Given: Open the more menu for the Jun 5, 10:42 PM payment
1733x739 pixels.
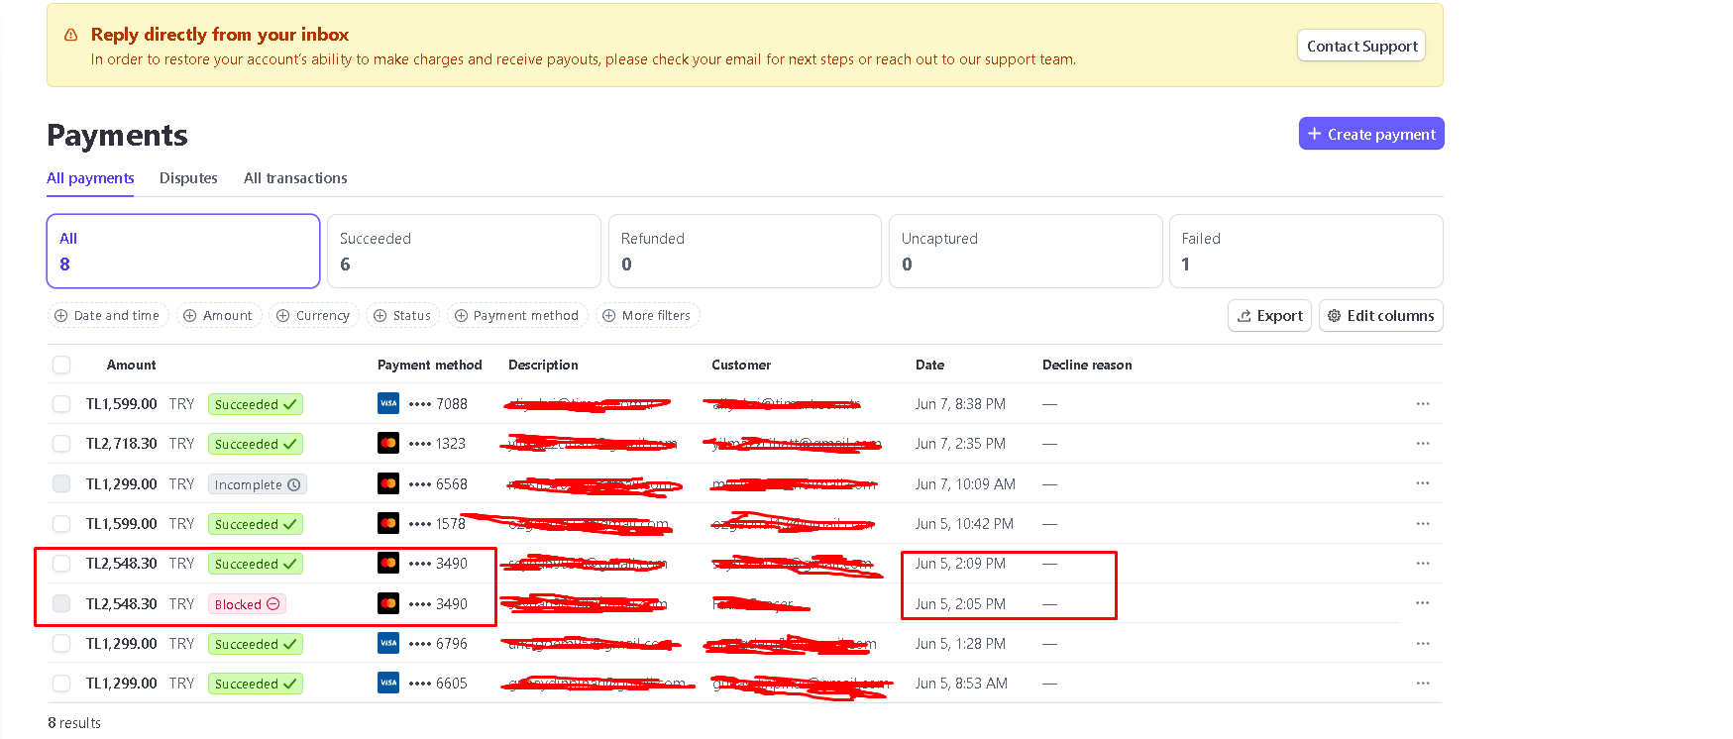Looking at the screenshot, I should (1423, 523).
